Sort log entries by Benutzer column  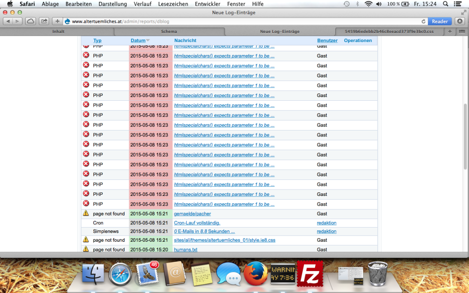327,40
